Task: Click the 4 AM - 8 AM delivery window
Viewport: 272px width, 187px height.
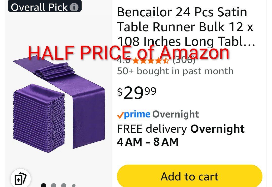Action: (148, 142)
